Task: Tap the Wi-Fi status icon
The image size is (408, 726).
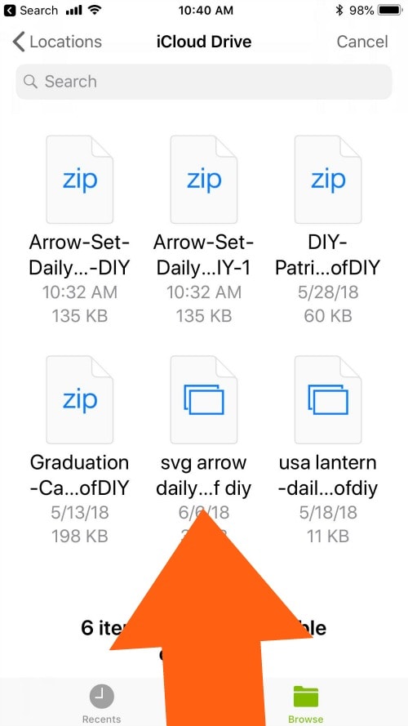Action: [x=95, y=10]
